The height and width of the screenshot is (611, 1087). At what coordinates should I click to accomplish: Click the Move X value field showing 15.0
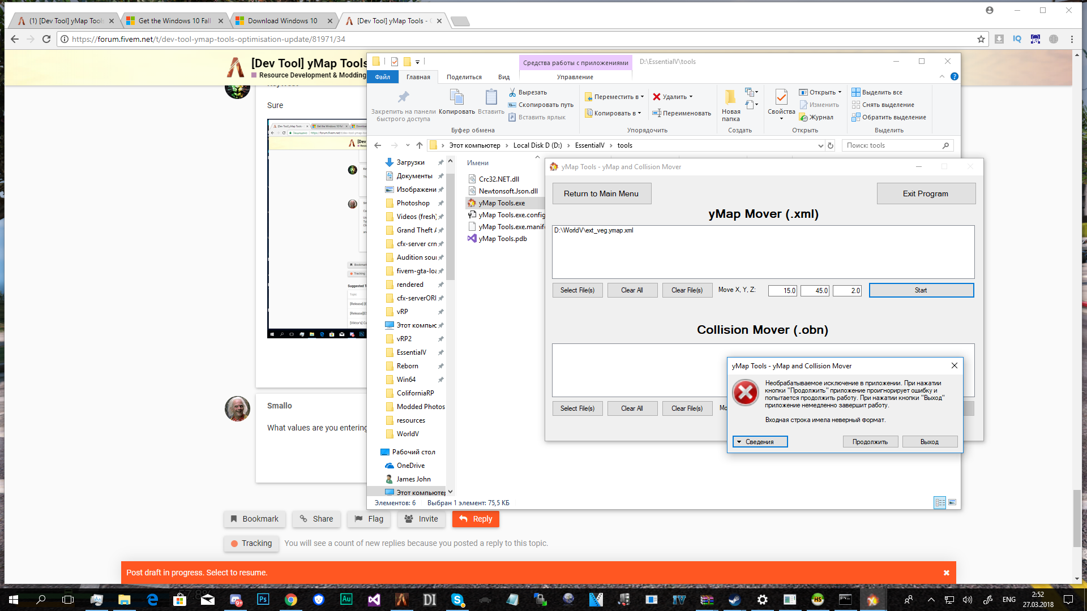pyautogui.click(x=782, y=290)
